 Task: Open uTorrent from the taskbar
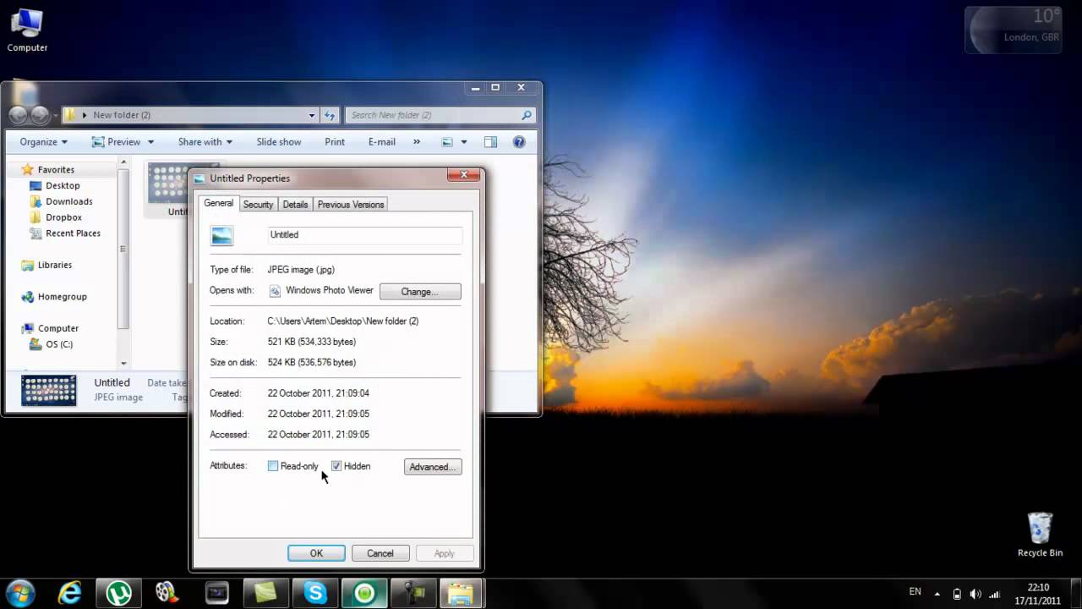118,593
